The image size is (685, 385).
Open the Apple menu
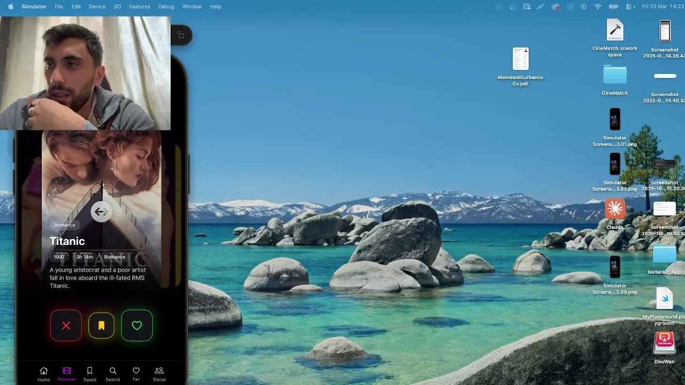[x=10, y=6]
